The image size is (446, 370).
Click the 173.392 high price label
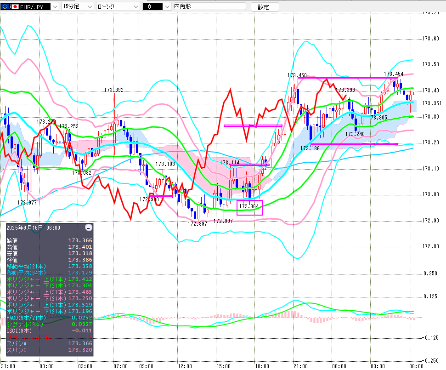[x=114, y=90]
